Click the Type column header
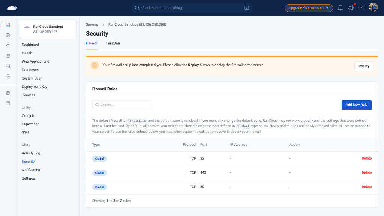Image resolution: width=384 pixels, height=216 pixels. point(96,145)
